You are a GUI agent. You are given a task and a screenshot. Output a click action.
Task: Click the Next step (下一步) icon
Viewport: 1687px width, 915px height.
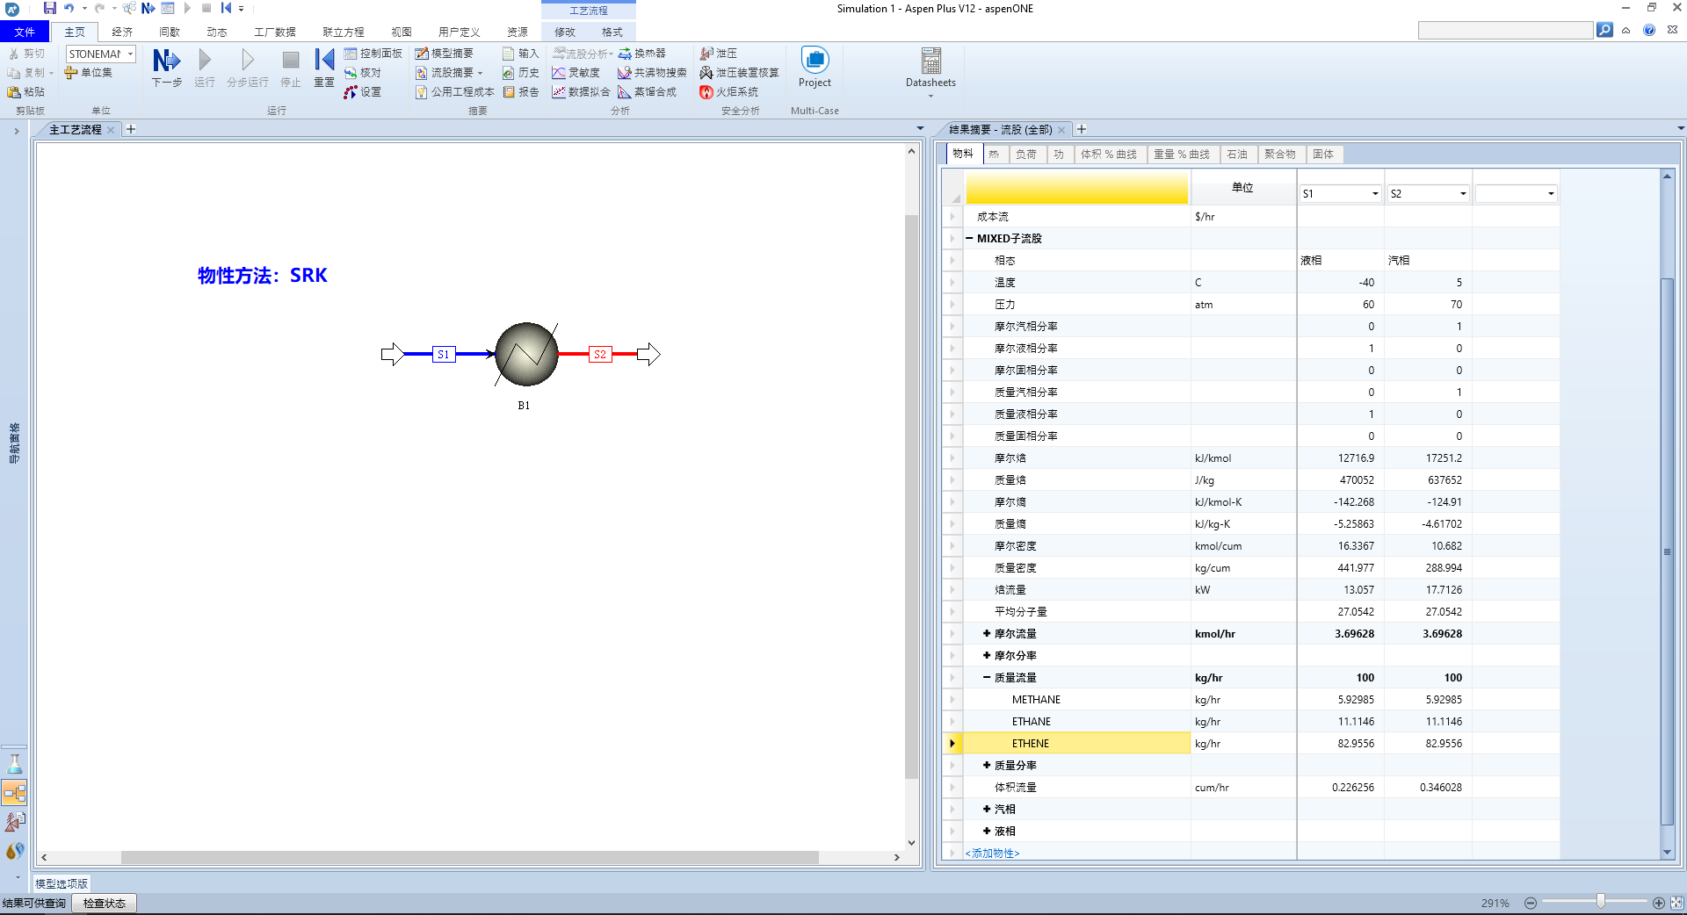167,61
